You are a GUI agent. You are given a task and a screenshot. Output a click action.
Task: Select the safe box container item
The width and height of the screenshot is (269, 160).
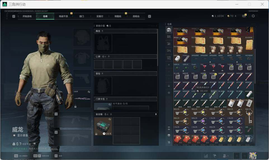click(x=103, y=126)
